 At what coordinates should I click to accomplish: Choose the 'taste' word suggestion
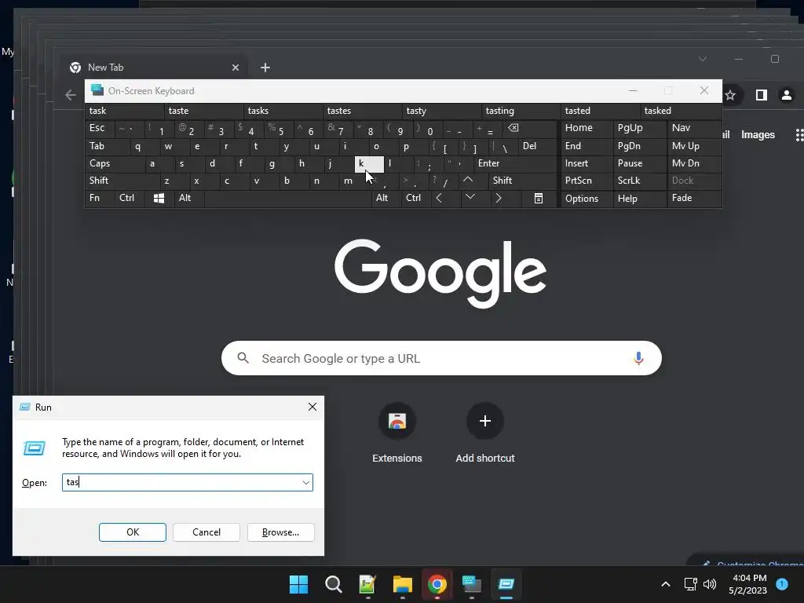(203, 111)
